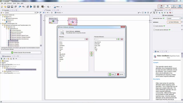Click Apply in the Select Attributes dialog
The height and width of the screenshot is (103, 183).
pyautogui.click(x=112, y=74)
